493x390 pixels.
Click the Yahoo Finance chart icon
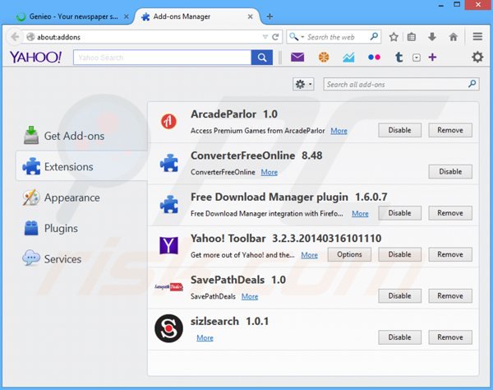coord(348,57)
